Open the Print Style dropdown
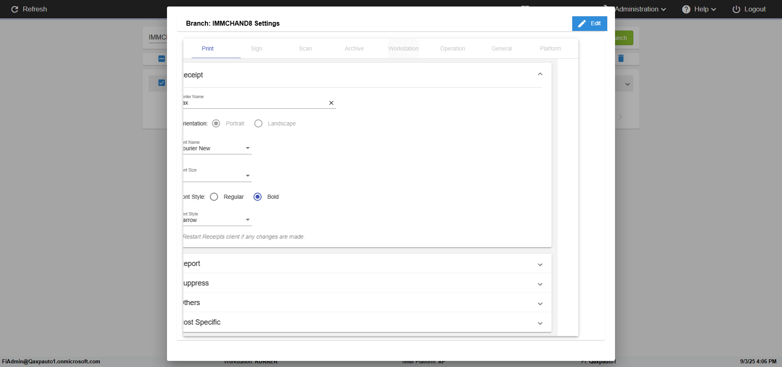This screenshot has width=782, height=367. (217, 220)
